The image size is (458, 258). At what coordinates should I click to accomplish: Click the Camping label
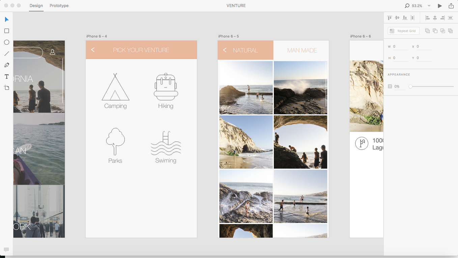tap(115, 106)
